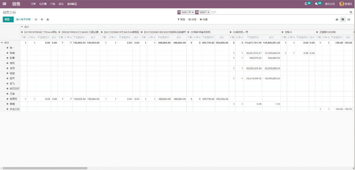Open the 度量 measures dropdown
This screenshot has height=170, width=355.
coord(8,19)
